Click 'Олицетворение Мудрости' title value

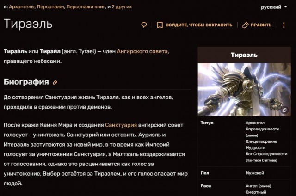click(261, 145)
